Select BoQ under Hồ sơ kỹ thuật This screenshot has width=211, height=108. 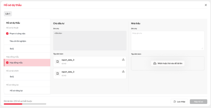[x=12, y=49]
